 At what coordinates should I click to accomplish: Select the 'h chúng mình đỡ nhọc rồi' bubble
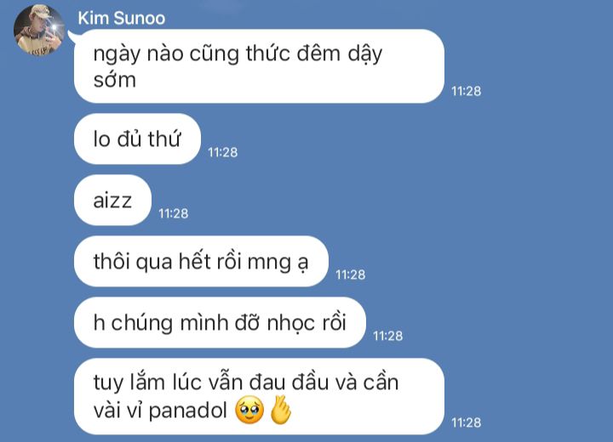(220, 322)
